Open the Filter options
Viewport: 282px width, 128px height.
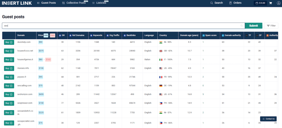click(271, 26)
